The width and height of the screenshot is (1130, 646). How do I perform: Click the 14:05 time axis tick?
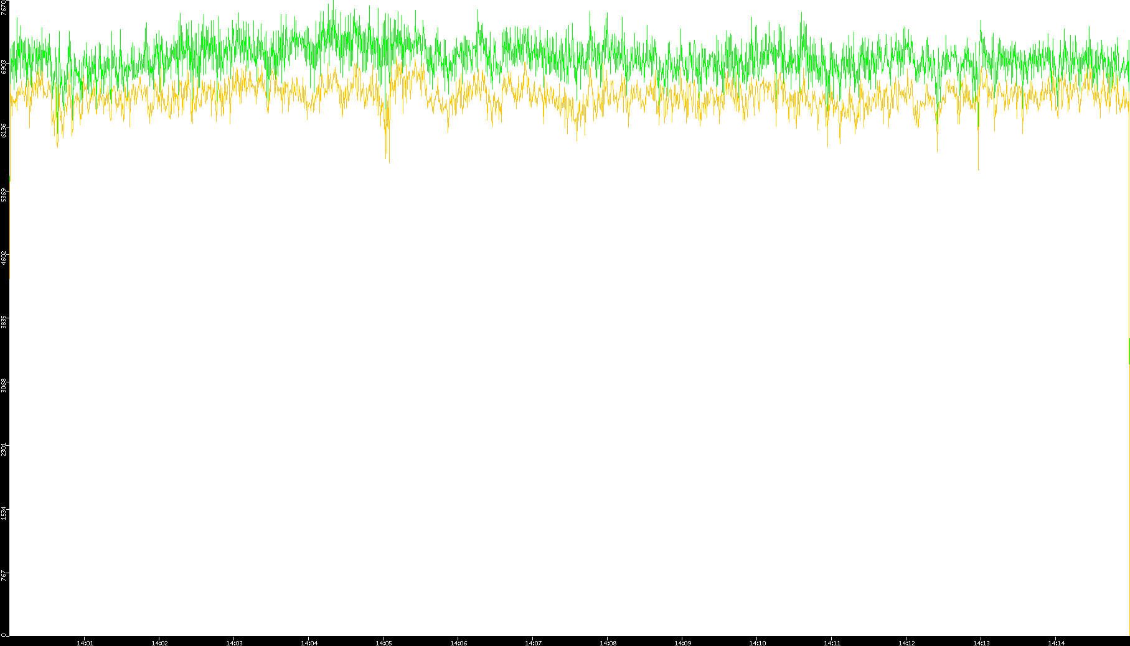pos(384,643)
